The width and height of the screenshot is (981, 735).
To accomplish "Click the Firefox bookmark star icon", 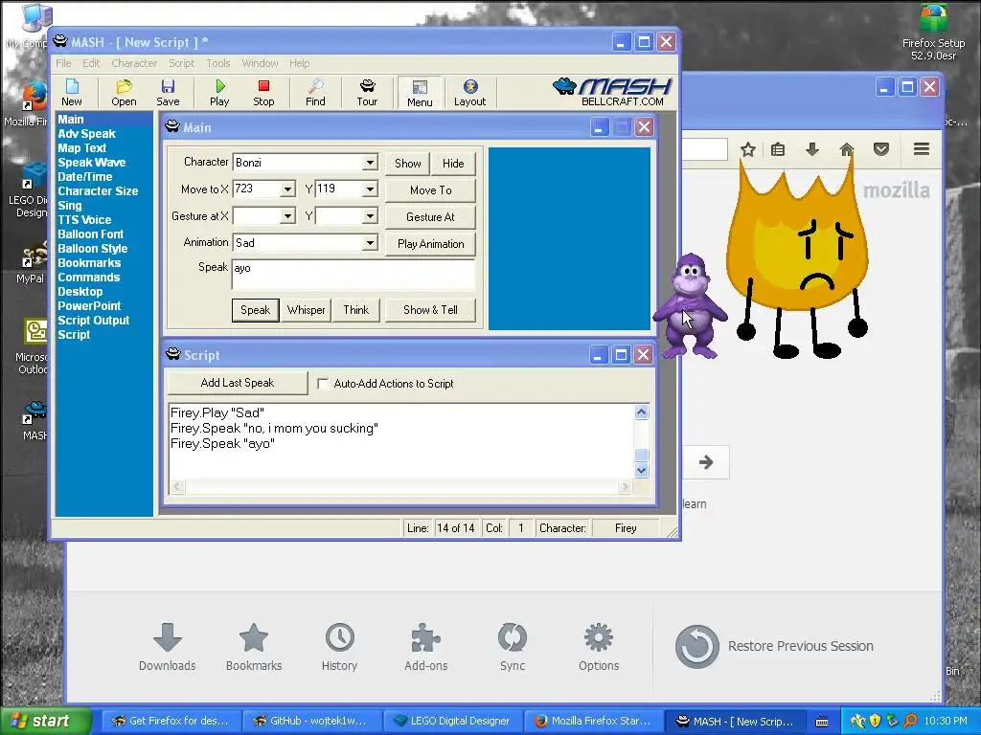I will [x=747, y=149].
